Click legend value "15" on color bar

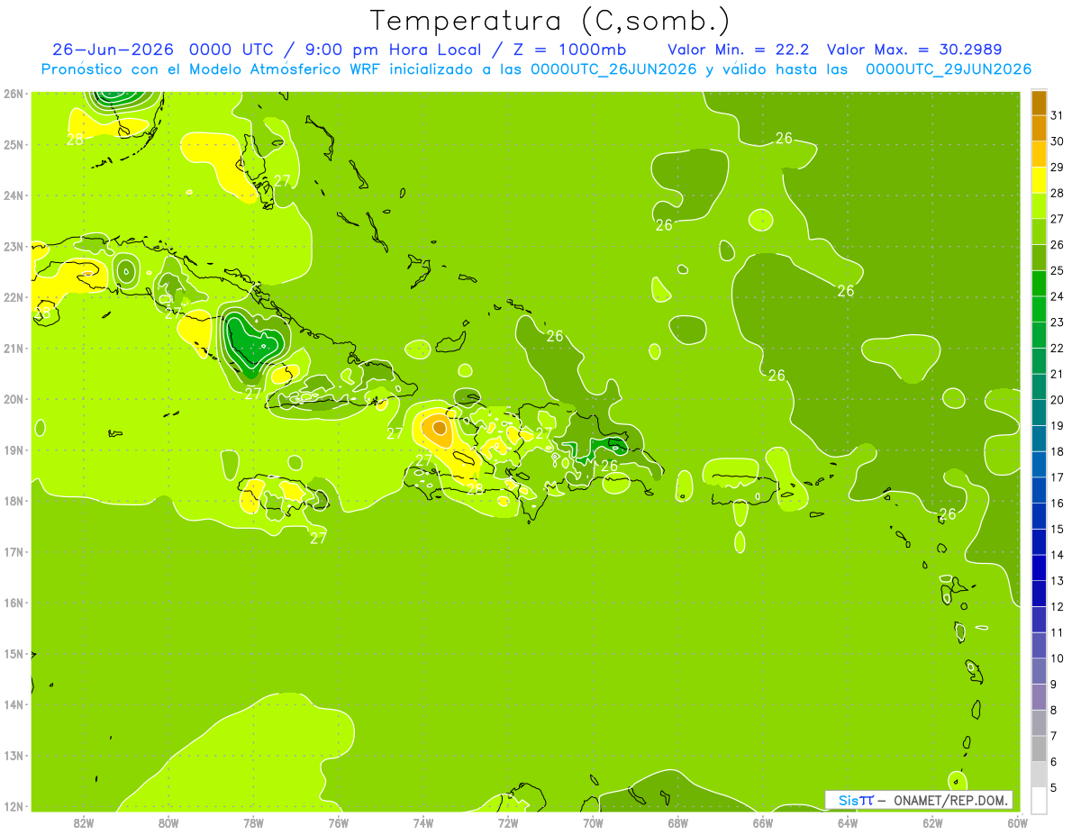1057,529
